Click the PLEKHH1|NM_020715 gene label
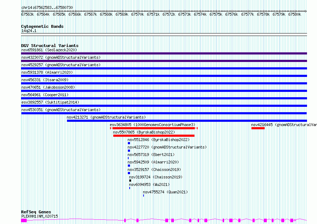This screenshot has width=317, height=224. click(40, 216)
